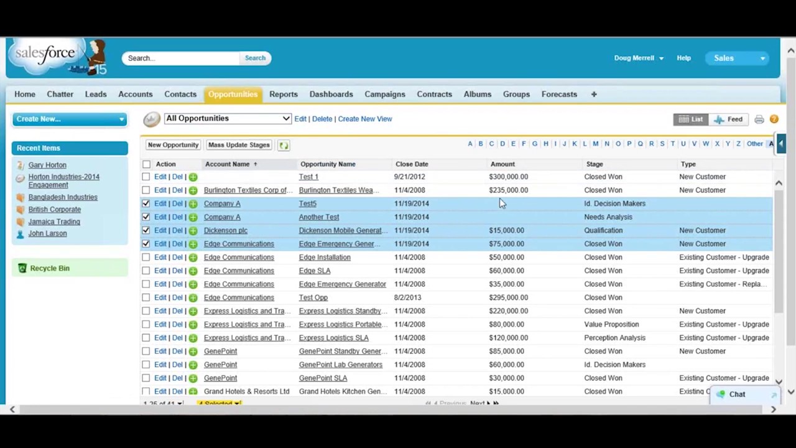Open the All Opportunities view dropdown
Screen dimensions: 796x448
tap(228, 118)
